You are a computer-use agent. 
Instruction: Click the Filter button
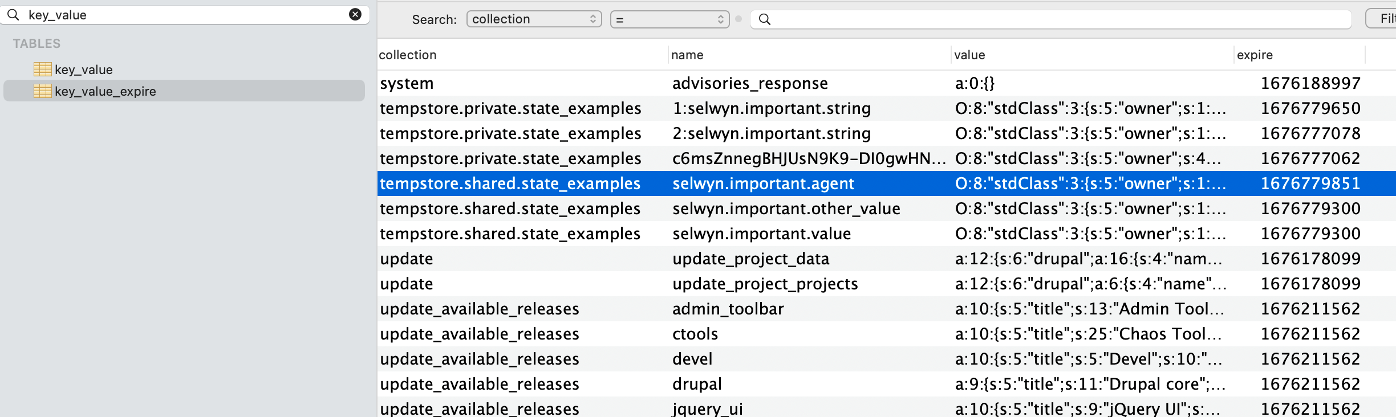[x=1382, y=19]
